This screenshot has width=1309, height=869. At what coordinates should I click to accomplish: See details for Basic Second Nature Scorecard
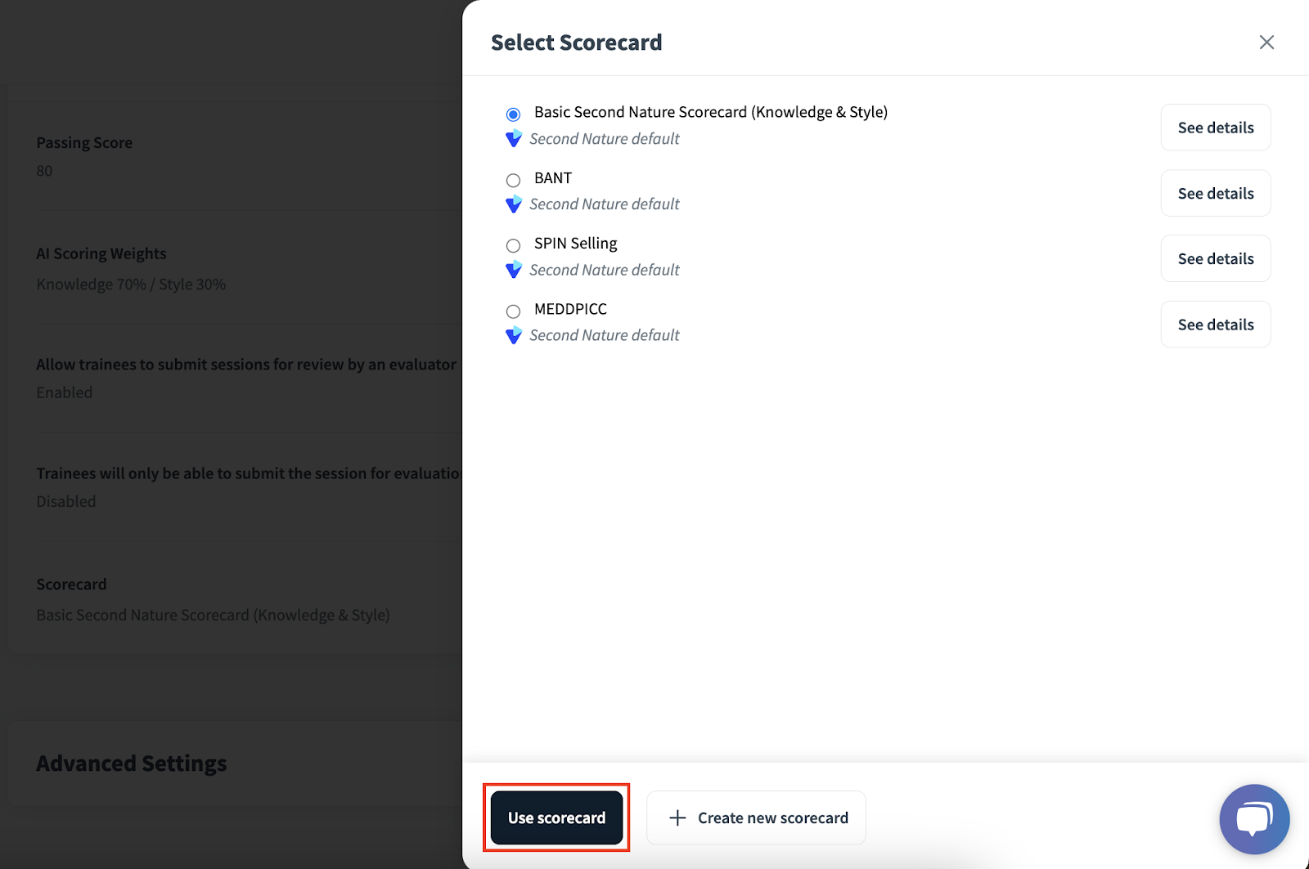[1215, 128]
